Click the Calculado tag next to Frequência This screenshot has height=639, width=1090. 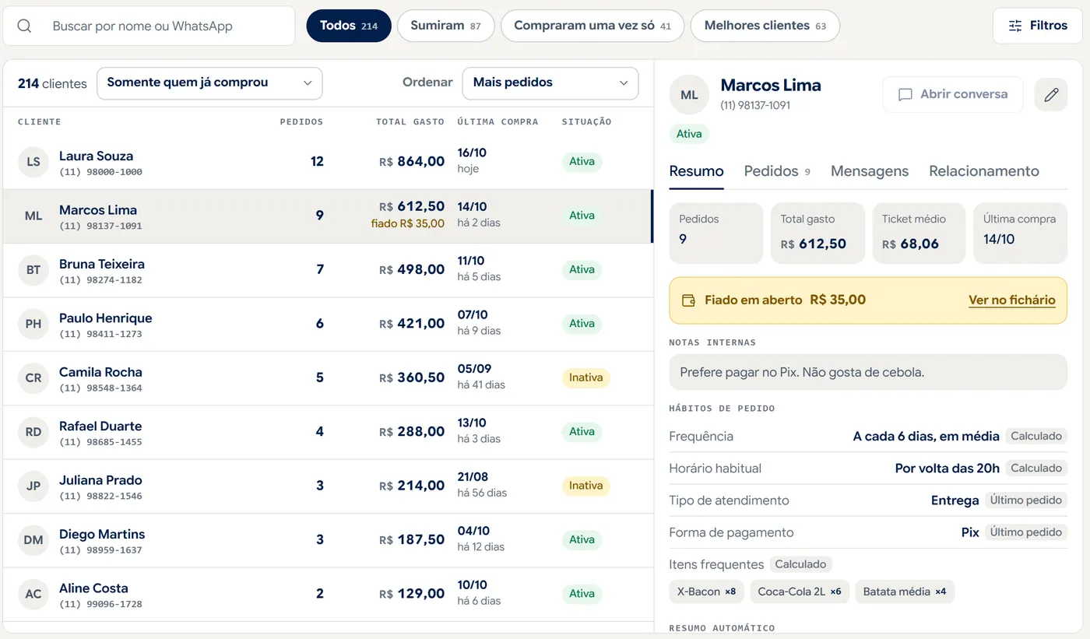pyautogui.click(x=1036, y=437)
